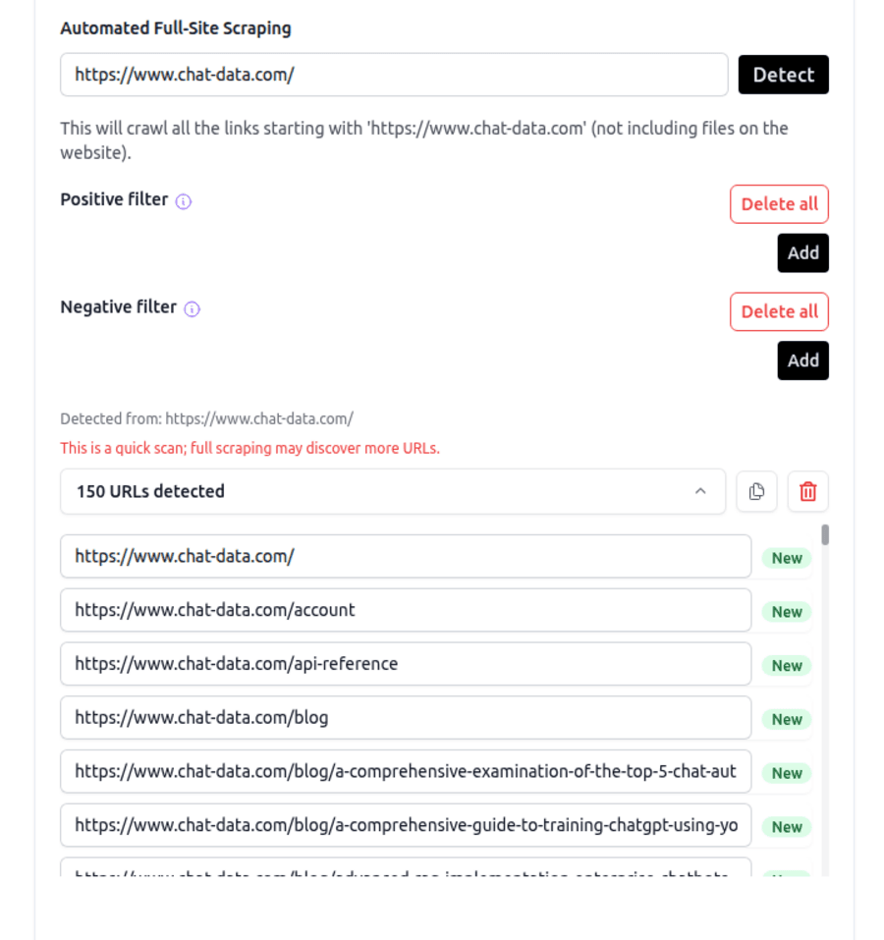Open the Positive filter info tooltip

[x=182, y=201]
